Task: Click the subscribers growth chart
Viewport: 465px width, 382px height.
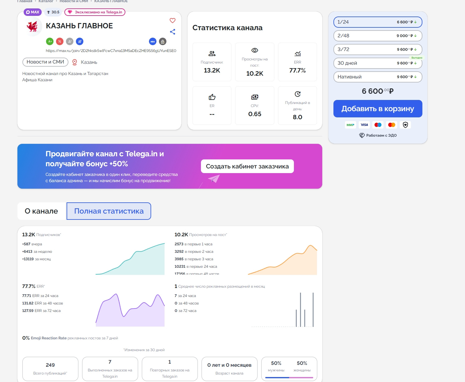Action: (130, 259)
